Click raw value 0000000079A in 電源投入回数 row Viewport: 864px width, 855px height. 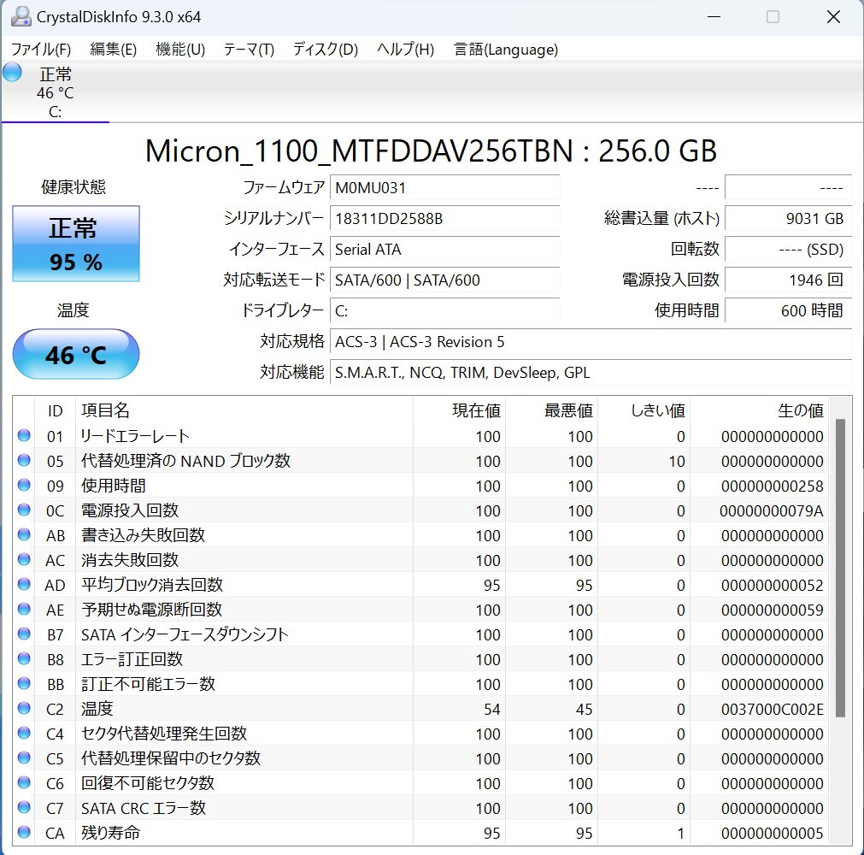(x=772, y=510)
